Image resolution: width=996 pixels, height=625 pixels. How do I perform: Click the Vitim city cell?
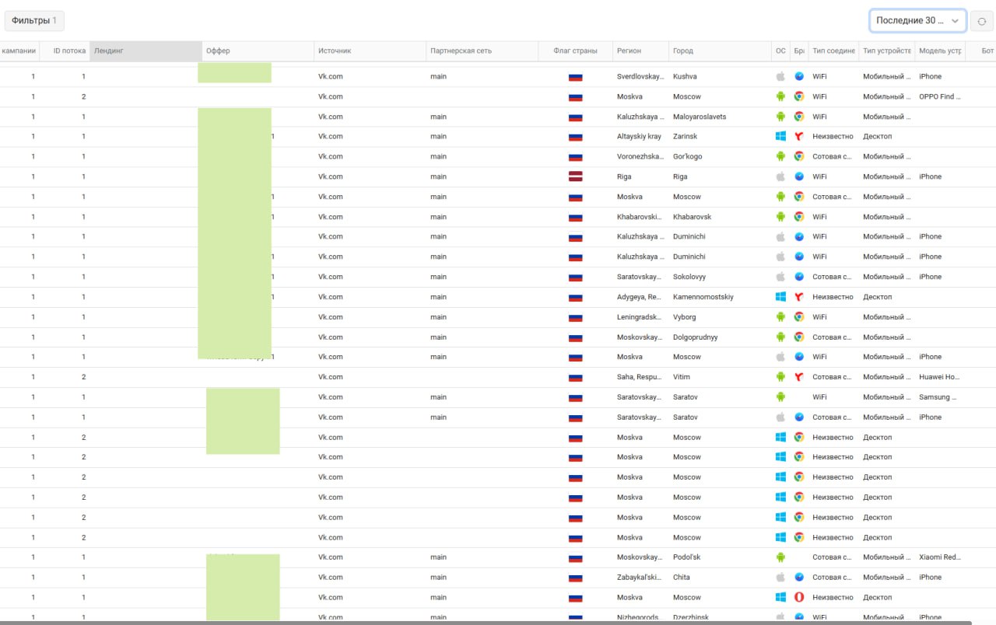pos(682,377)
